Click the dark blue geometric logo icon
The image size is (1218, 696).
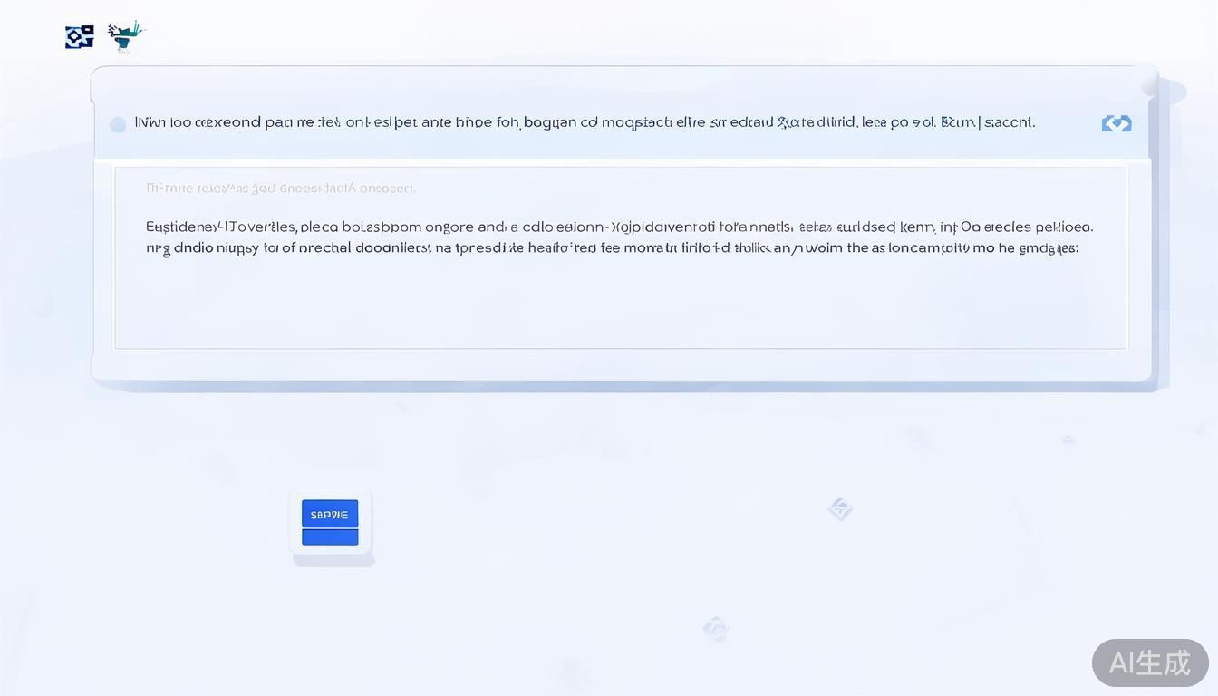pyautogui.click(x=80, y=37)
